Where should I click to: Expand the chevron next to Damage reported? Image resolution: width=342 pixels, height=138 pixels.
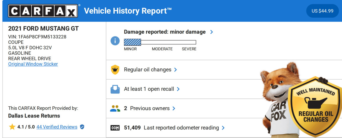coord(211,32)
